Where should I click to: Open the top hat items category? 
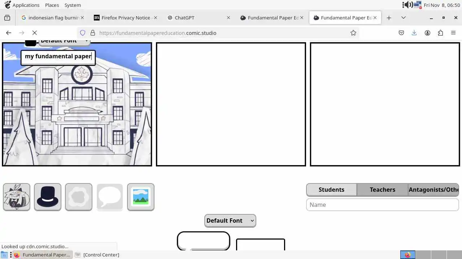click(x=48, y=197)
